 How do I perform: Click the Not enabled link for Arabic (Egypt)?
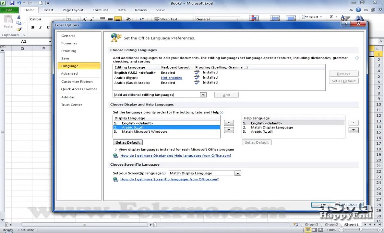[x=172, y=78]
